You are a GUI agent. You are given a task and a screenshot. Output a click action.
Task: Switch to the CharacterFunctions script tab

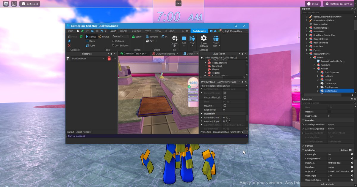point(165,54)
